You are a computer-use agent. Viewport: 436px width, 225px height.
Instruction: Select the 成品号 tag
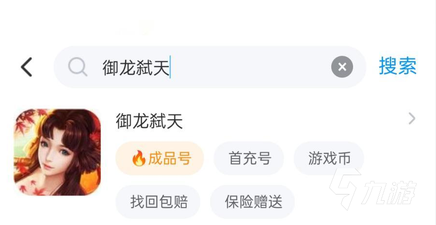(160, 158)
